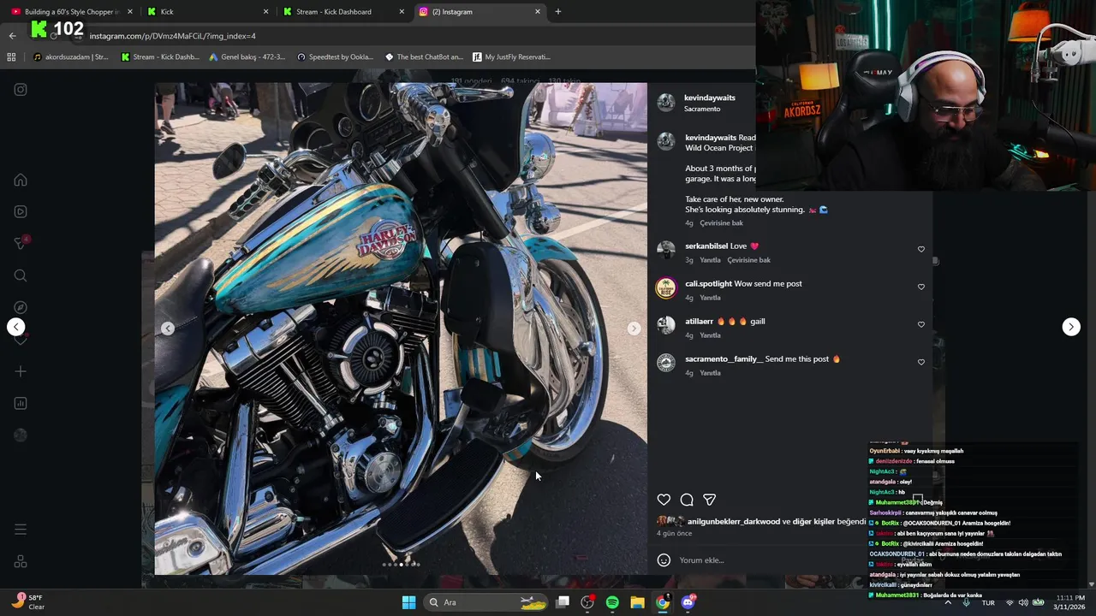Click the Create plus icon in sidebar
The height and width of the screenshot is (616, 1096).
(x=21, y=371)
